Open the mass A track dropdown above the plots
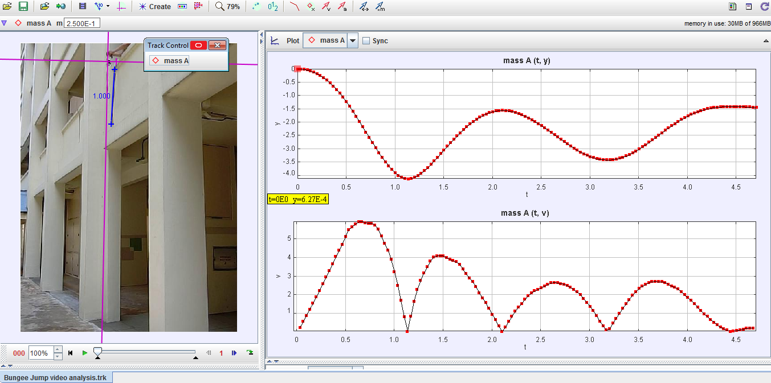771x383 pixels. [x=352, y=40]
